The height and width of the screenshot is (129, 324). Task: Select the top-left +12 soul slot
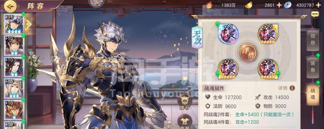[228, 34]
